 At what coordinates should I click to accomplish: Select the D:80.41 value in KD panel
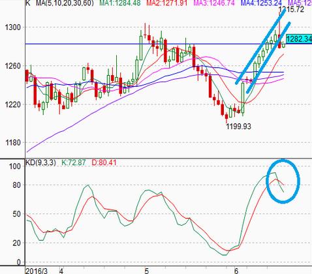(104, 162)
